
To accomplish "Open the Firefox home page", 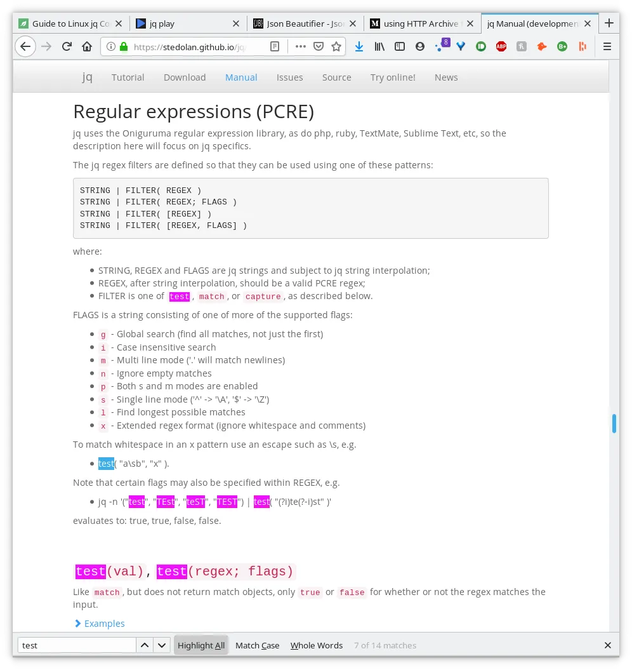I will click(x=87, y=46).
